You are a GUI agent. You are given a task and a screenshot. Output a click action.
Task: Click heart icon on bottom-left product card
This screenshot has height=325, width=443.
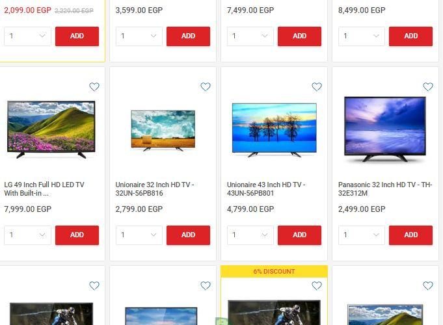[x=94, y=286]
